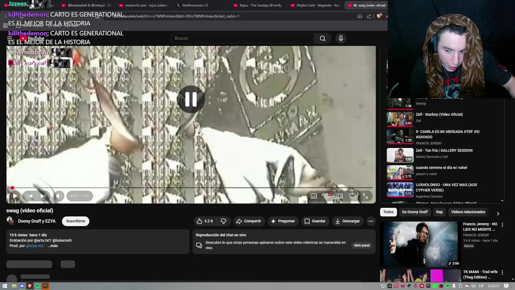
Task: Click the browser share page icon
Action: point(369,16)
